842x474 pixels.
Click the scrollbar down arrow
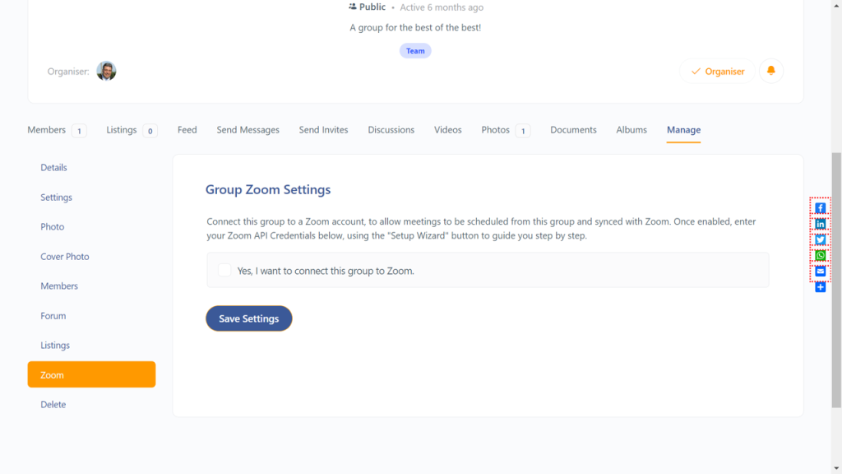(836, 468)
